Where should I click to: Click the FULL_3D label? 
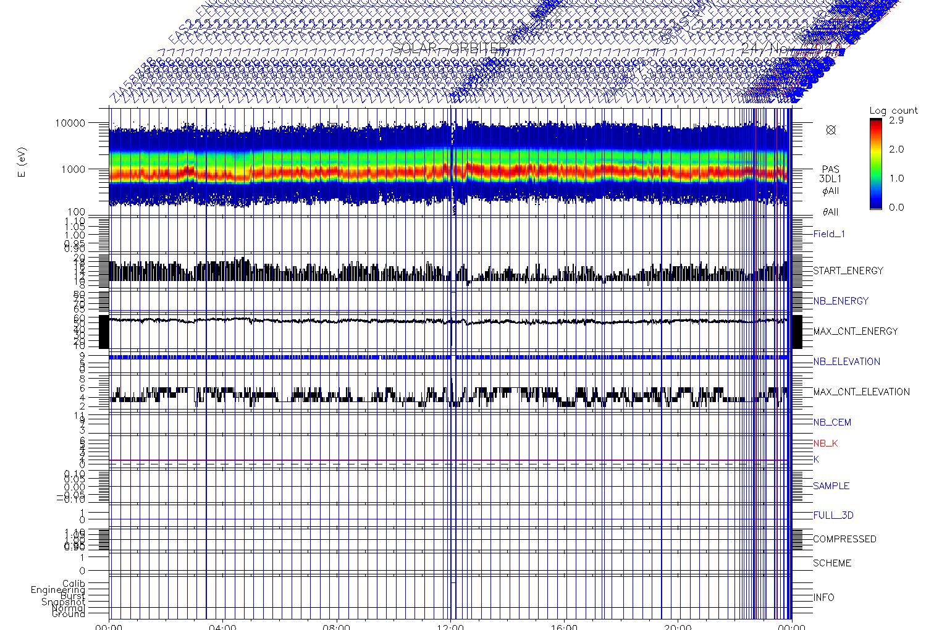[x=833, y=515]
